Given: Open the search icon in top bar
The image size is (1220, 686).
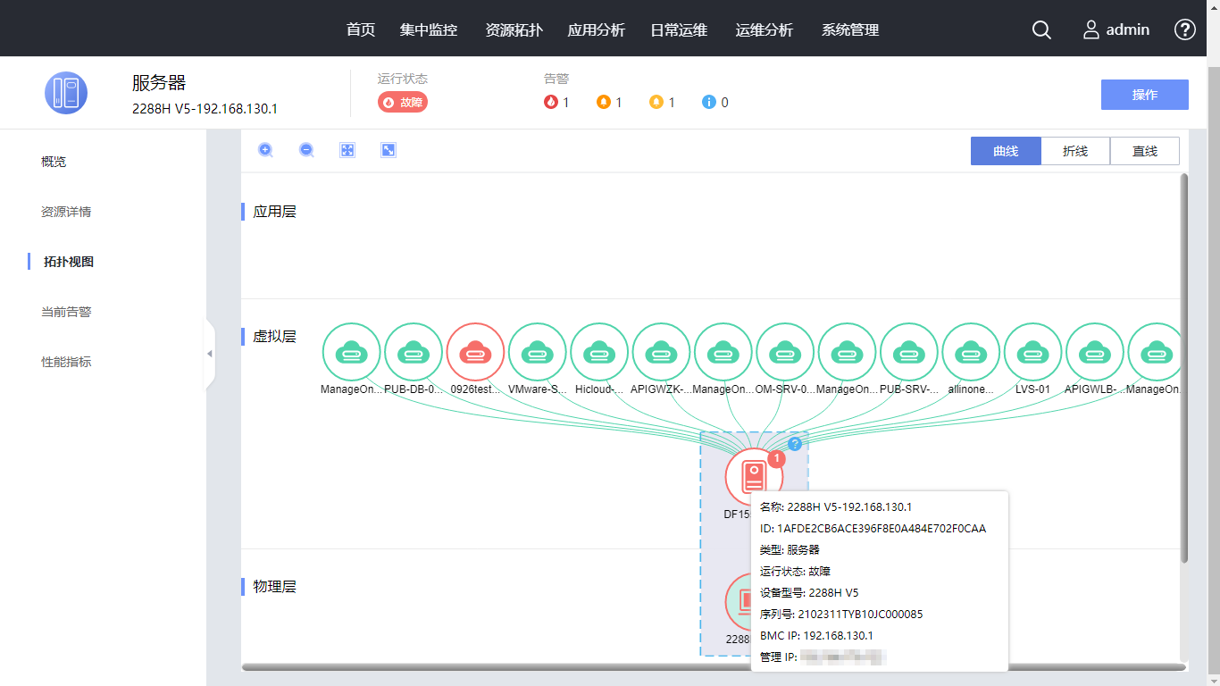Looking at the screenshot, I should pyautogui.click(x=1041, y=29).
